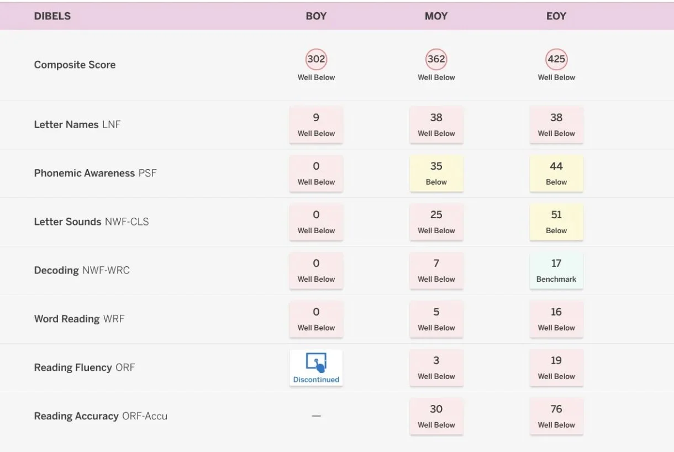Screen dimensions: 674x452
Task: Open Letter Sounds BOY score card
Action: [316, 222]
